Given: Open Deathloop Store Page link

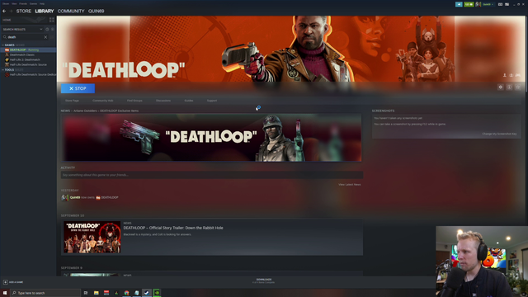Looking at the screenshot, I should coord(72,101).
